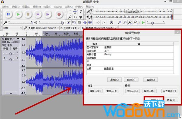Click the Remove (R) button
Viewport: 182px width, 119px height.
point(131,80)
